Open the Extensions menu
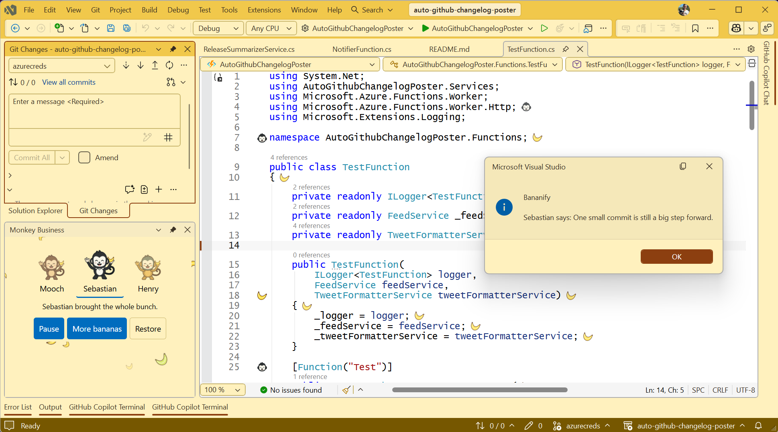 (264, 10)
